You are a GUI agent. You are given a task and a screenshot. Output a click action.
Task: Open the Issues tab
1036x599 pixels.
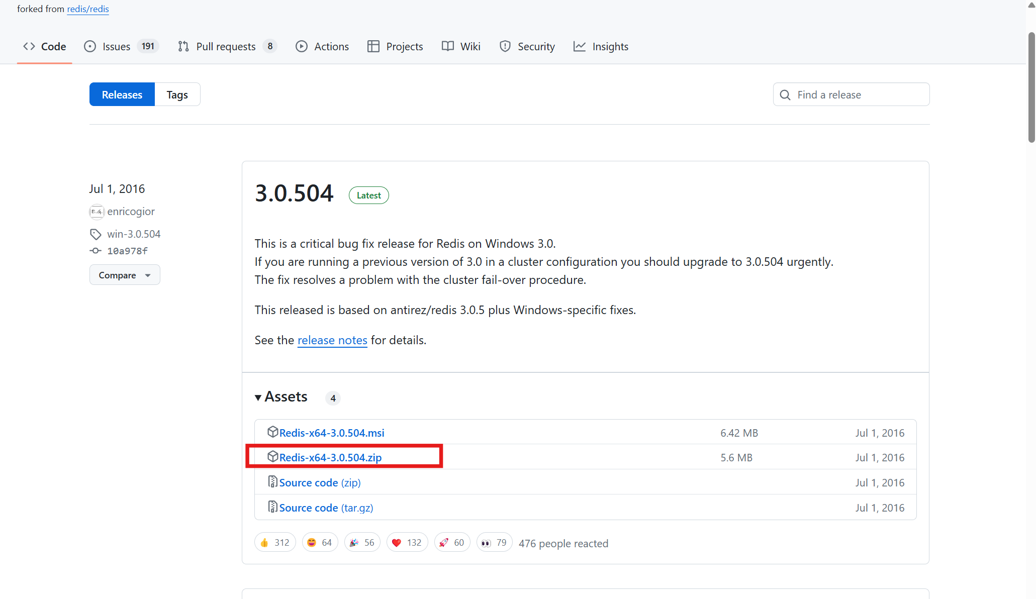tap(121, 46)
